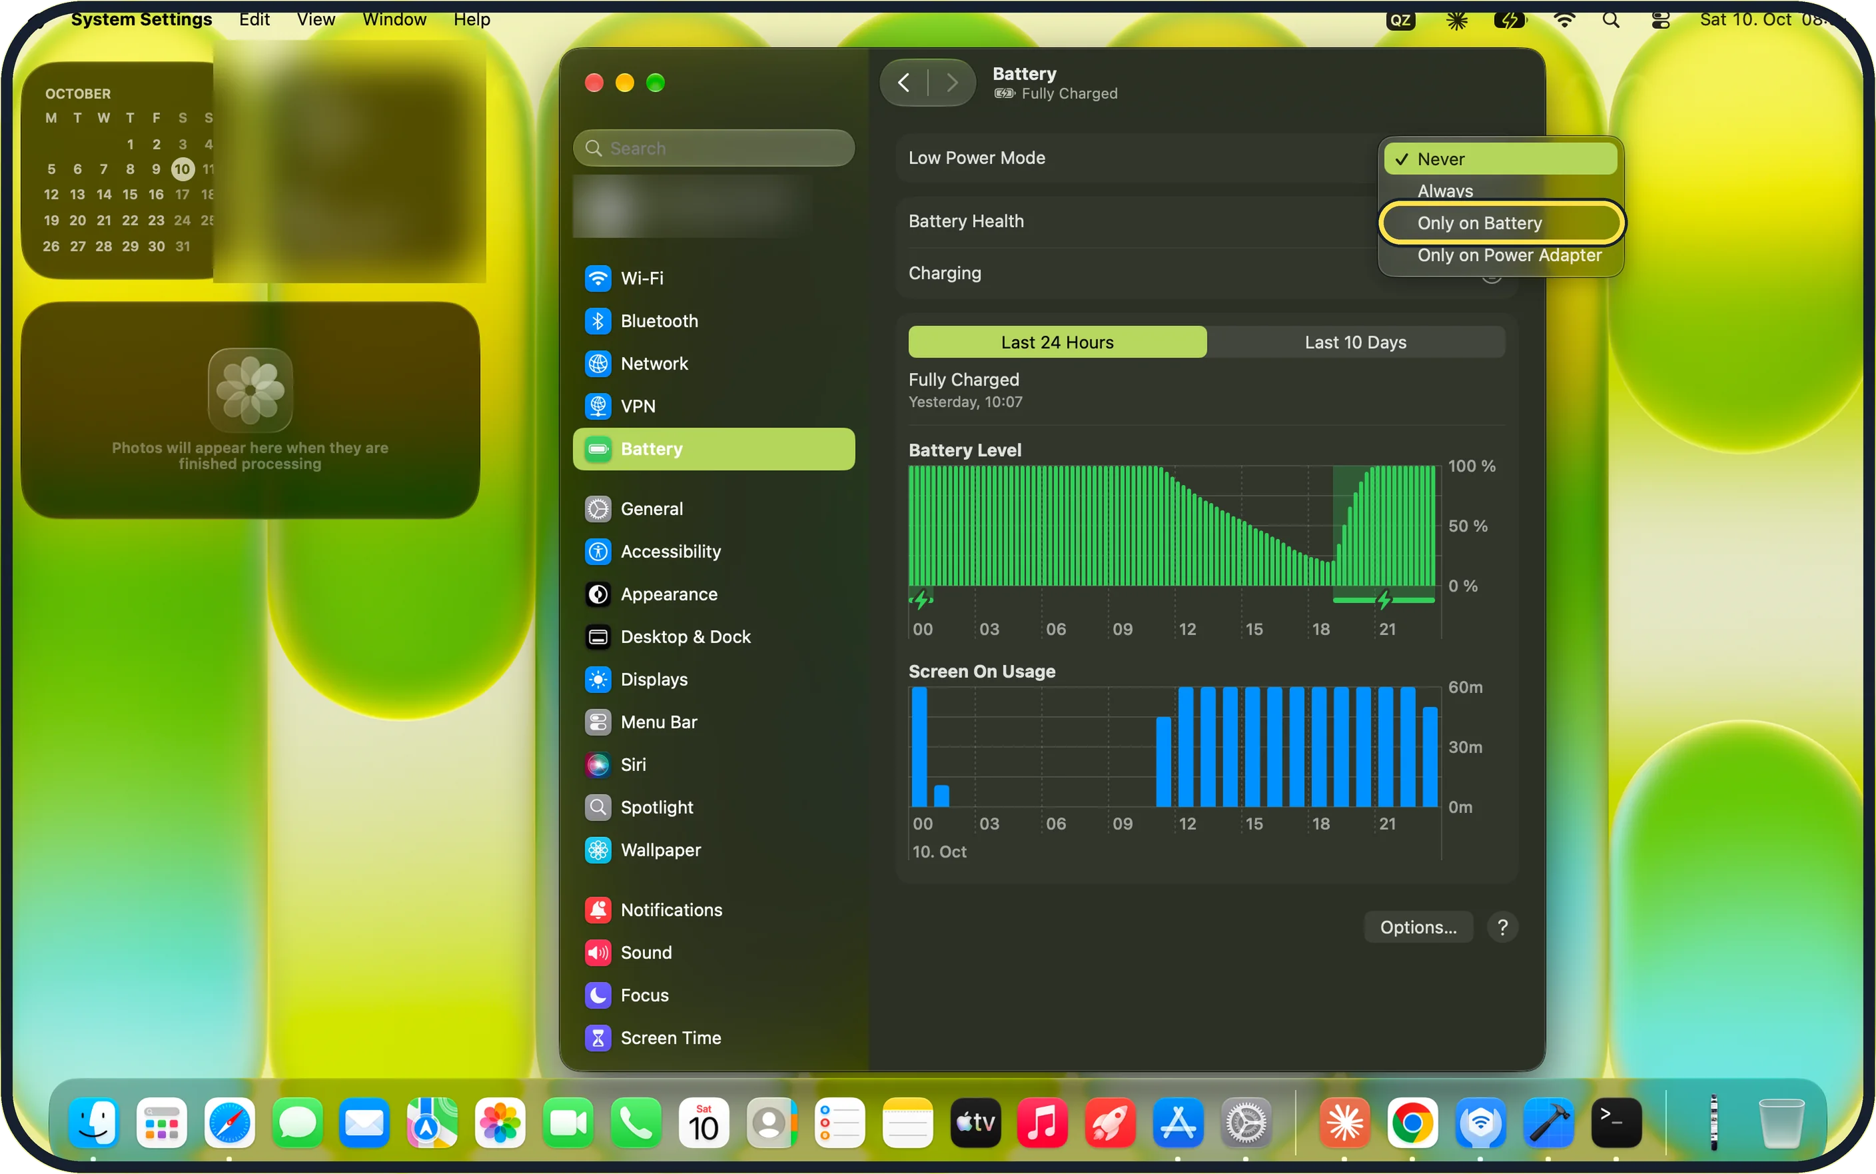
Task: Launch Terminal from the Dock
Action: coord(1616,1123)
